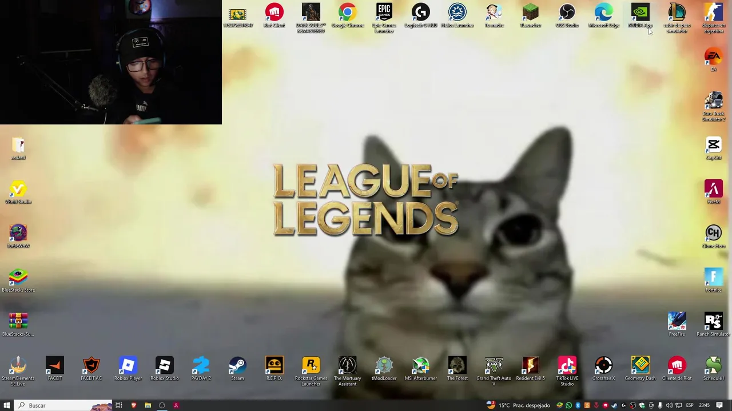Viewport: 732px width, 411px height.
Task: Open Task View on the taskbar
Action: tap(119, 405)
